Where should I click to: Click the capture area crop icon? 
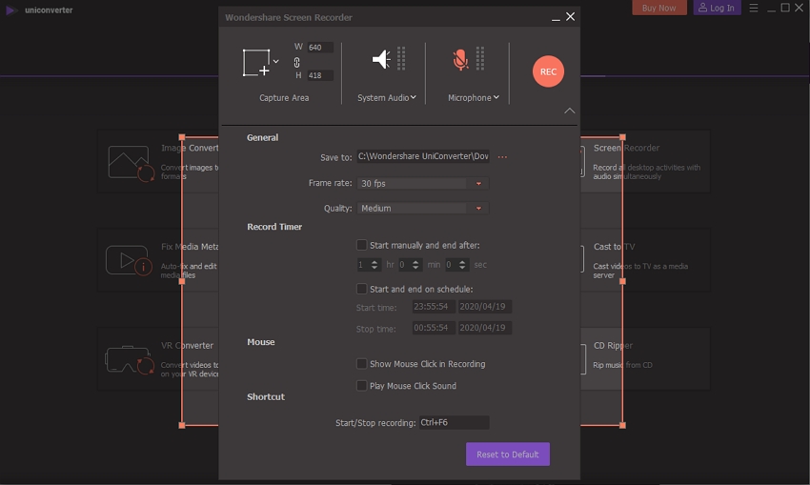coord(255,63)
